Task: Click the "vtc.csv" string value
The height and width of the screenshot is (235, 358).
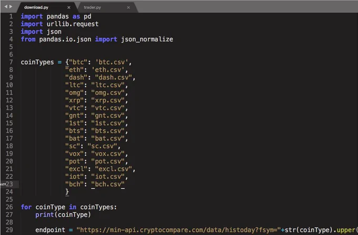Action: click(x=108, y=108)
